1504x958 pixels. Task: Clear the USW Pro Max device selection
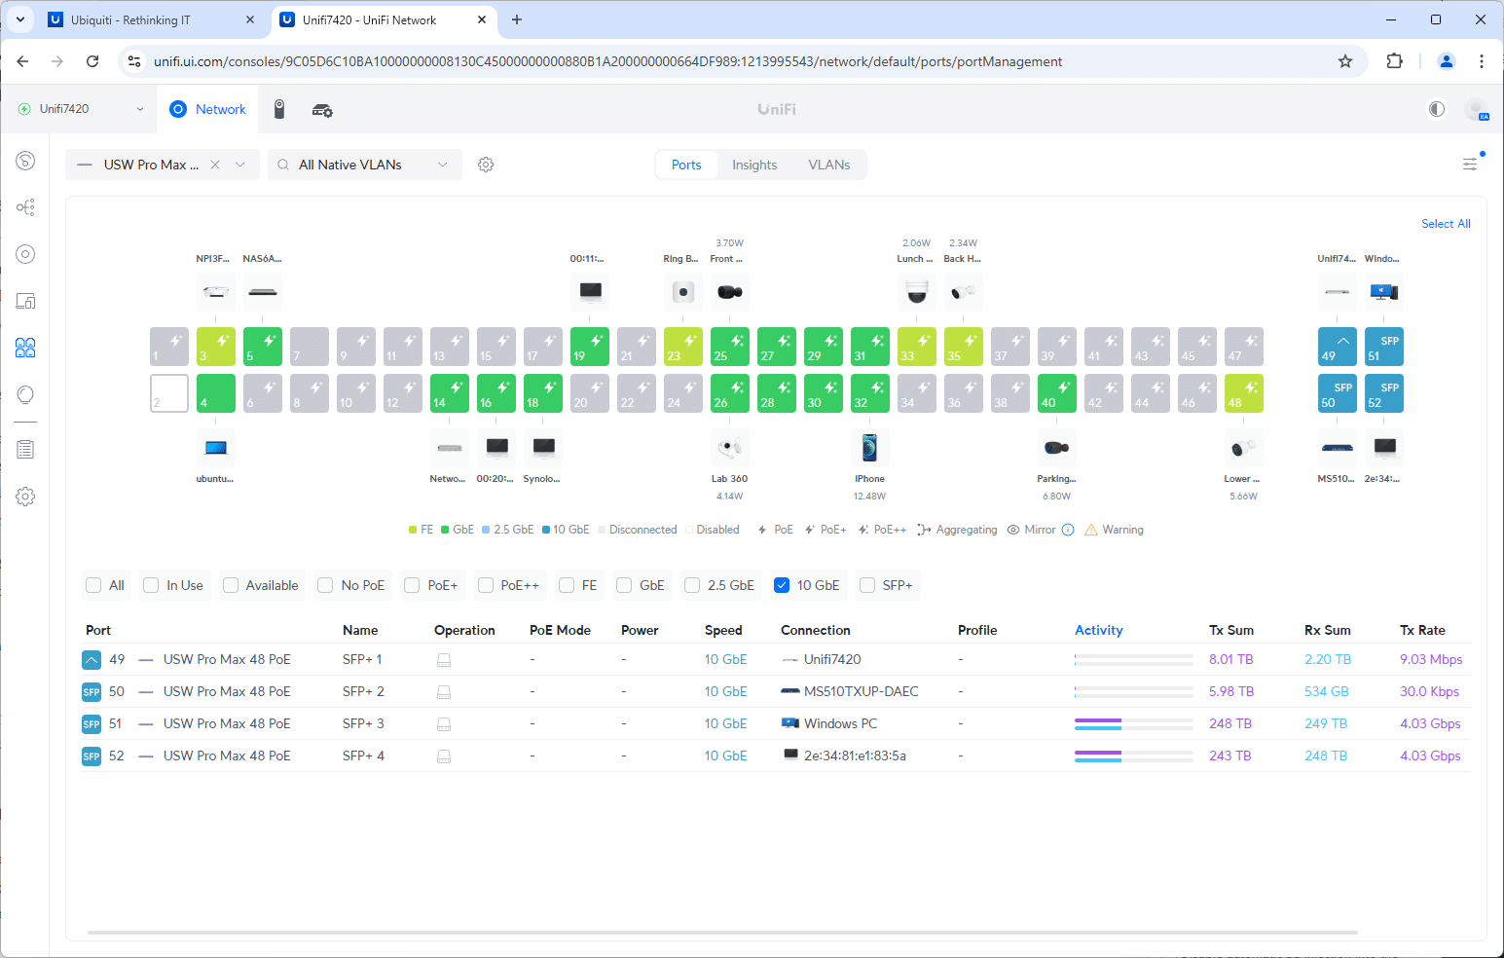click(215, 165)
